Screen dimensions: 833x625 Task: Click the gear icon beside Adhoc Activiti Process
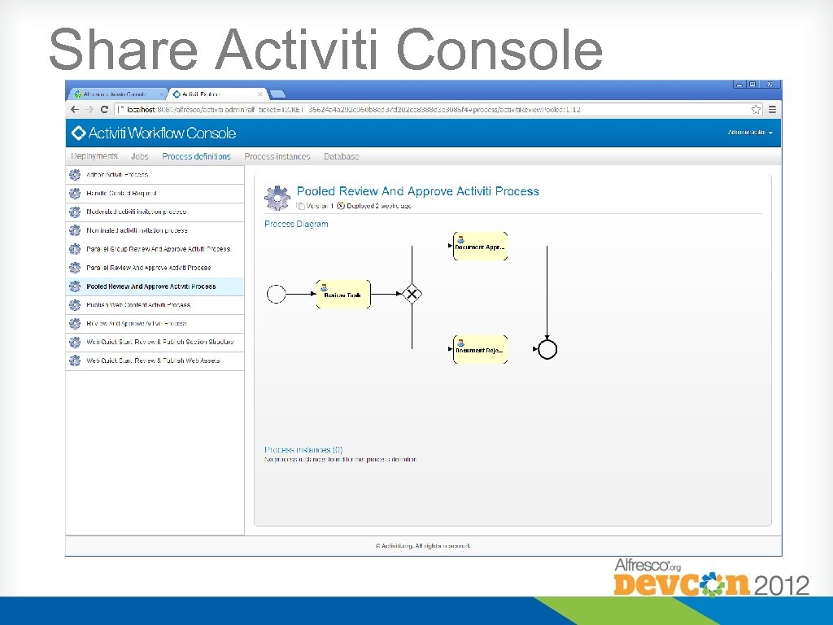tap(75, 175)
